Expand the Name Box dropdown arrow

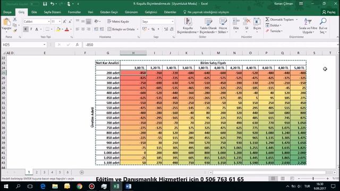tap(44, 45)
